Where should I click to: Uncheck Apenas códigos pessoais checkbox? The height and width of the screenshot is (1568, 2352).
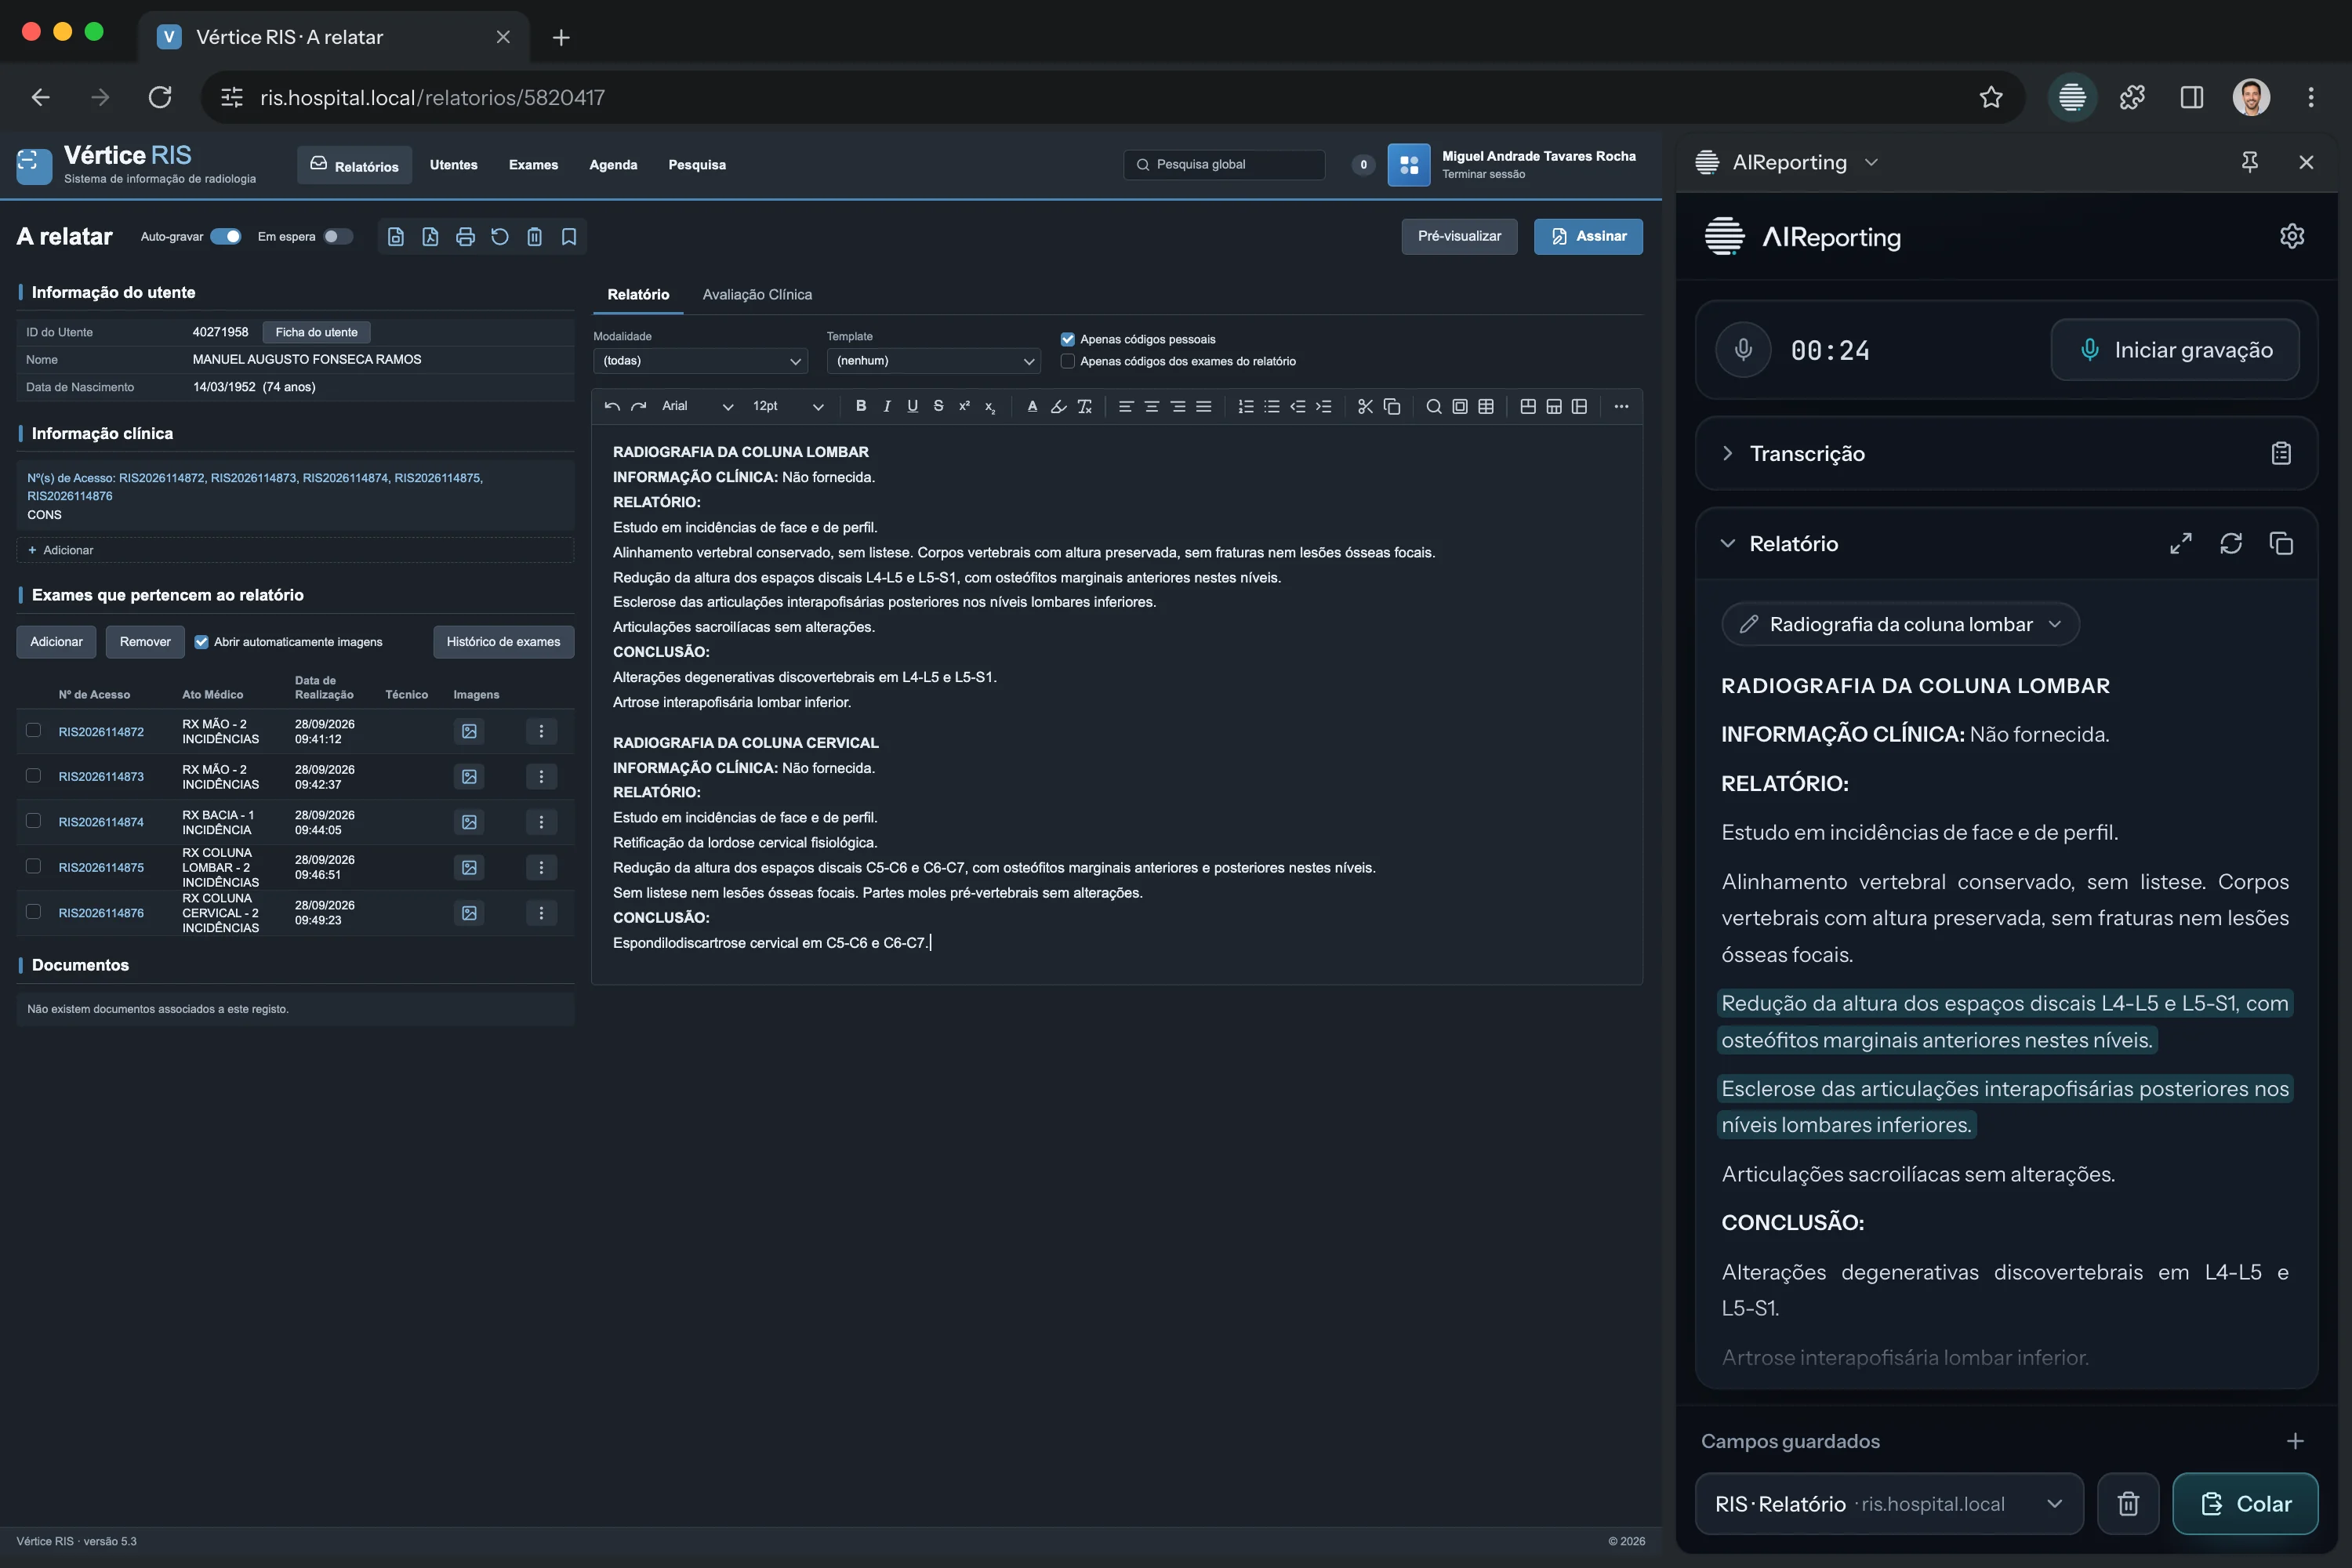(x=1067, y=340)
